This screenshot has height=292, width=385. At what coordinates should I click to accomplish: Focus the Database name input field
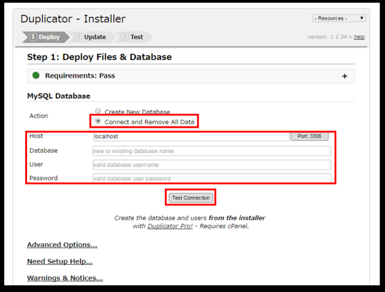[x=212, y=151]
